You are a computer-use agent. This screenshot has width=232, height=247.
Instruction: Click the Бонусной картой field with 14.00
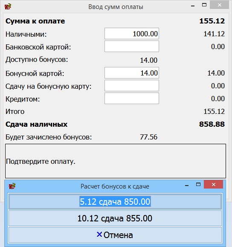coord(132,73)
